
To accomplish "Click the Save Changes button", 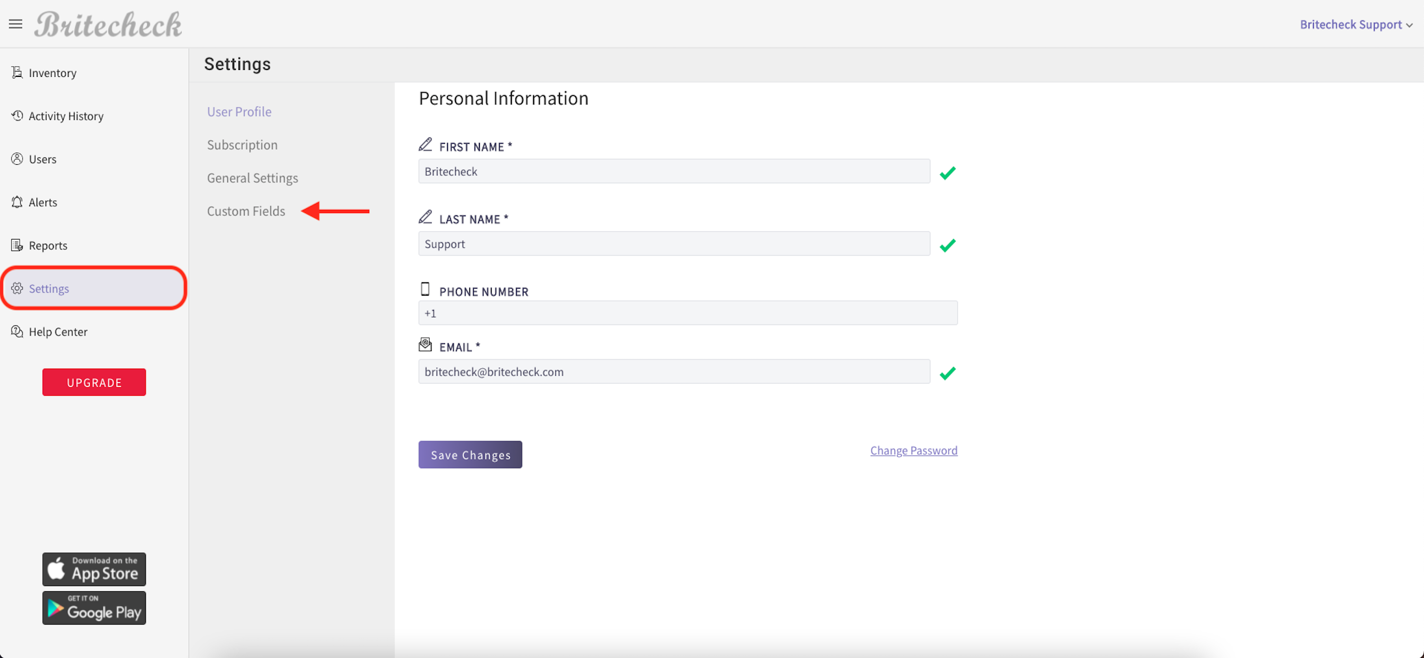I will tap(470, 455).
